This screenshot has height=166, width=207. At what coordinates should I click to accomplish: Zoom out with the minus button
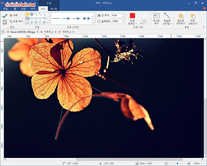pyautogui.click(x=166, y=164)
